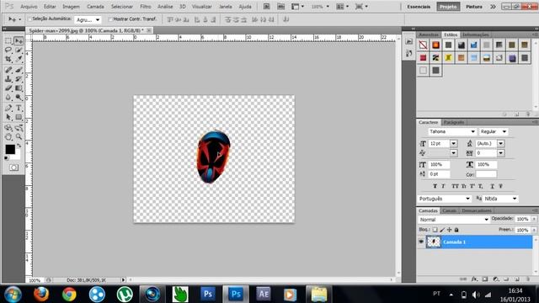This screenshot has height=303, width=539.
Task: Switch to the Parágrafo tab
Action: tap(454, 122)
